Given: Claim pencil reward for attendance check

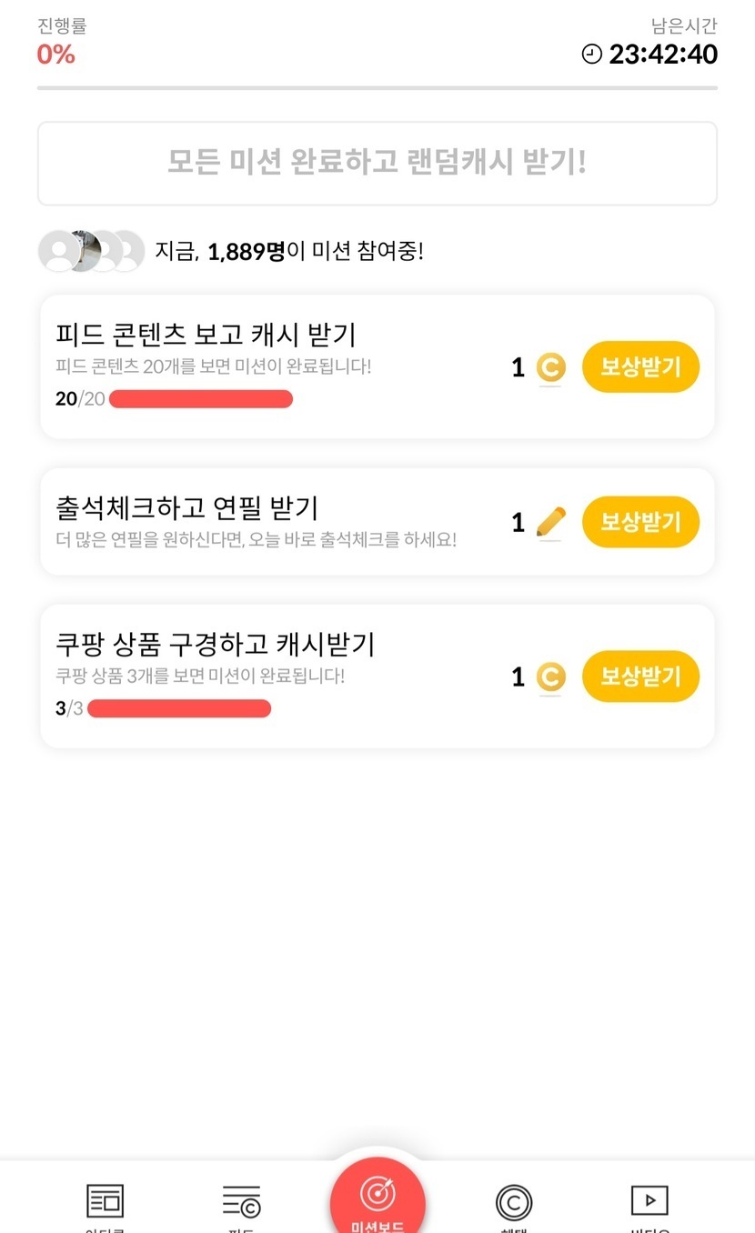Looking at the screenshot, I should click(640, 522).
